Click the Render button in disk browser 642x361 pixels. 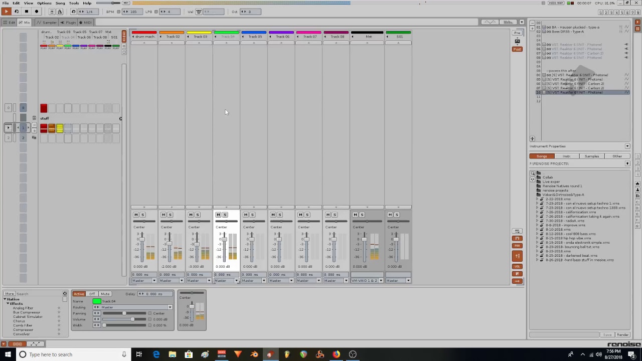[x=622, y=335]
